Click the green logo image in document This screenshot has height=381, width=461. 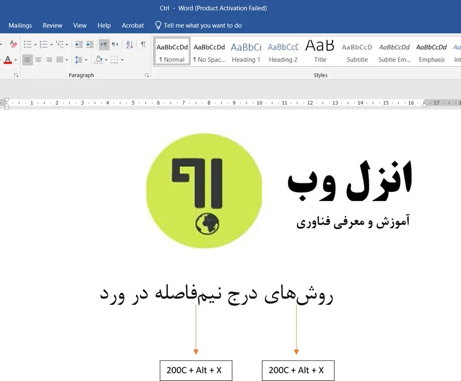[x=204, y=191]
